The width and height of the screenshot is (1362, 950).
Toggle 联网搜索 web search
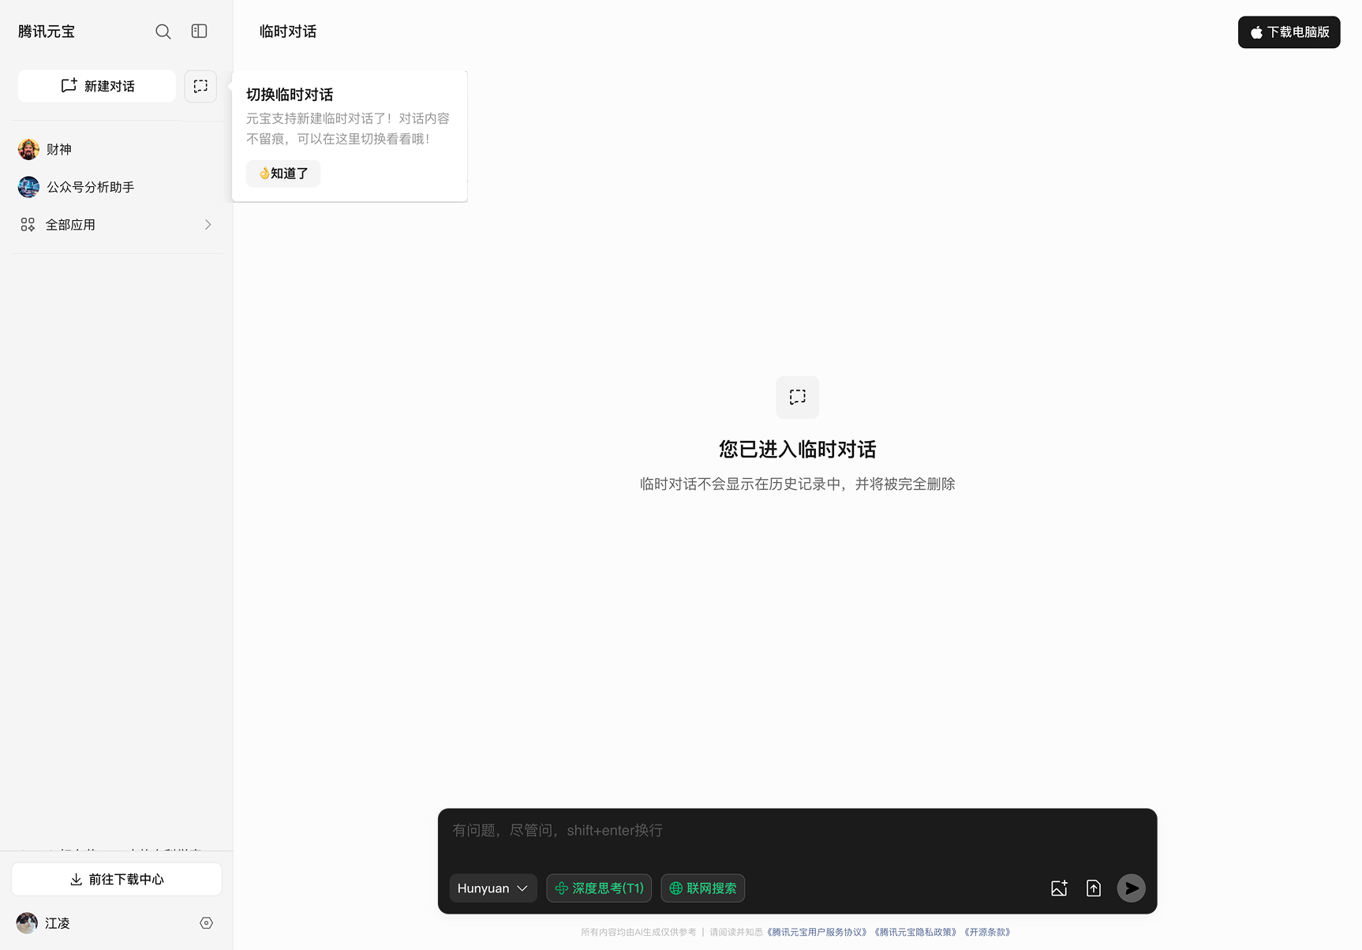tap(702, 888)
